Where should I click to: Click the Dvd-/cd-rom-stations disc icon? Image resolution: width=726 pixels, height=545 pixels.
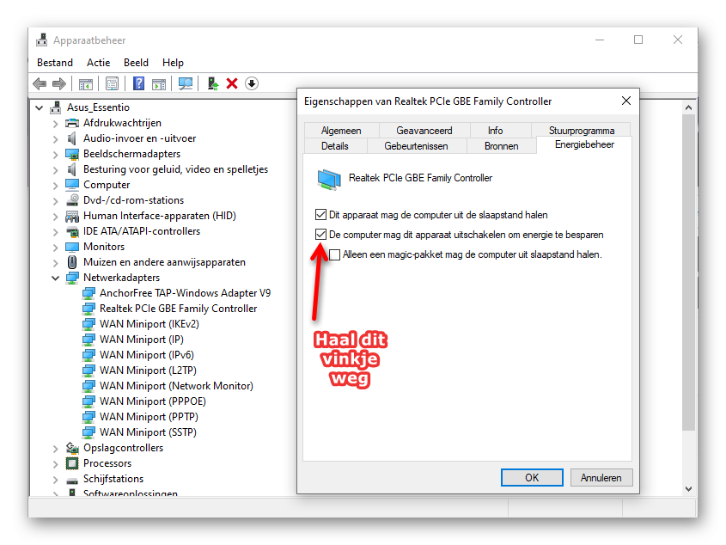(72, 200)
